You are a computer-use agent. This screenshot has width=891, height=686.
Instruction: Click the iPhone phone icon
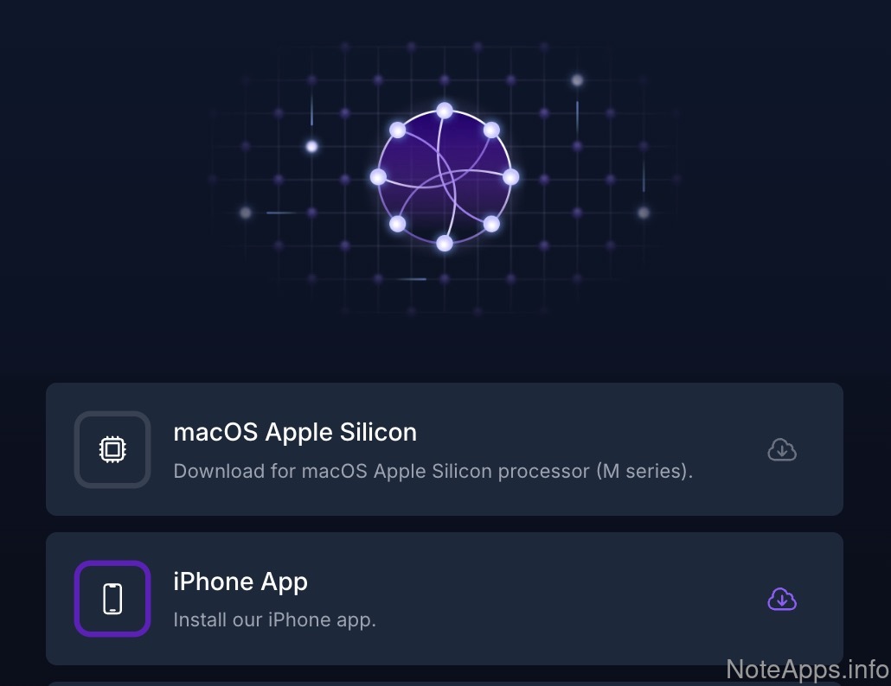pos(112,599)
